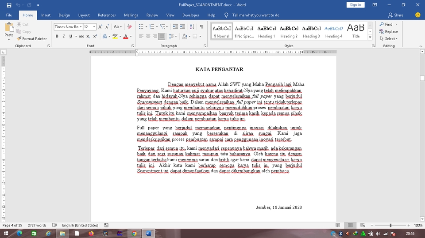Toggle show paragraph marks
425x238 pixels.
[x=201, y=27]
